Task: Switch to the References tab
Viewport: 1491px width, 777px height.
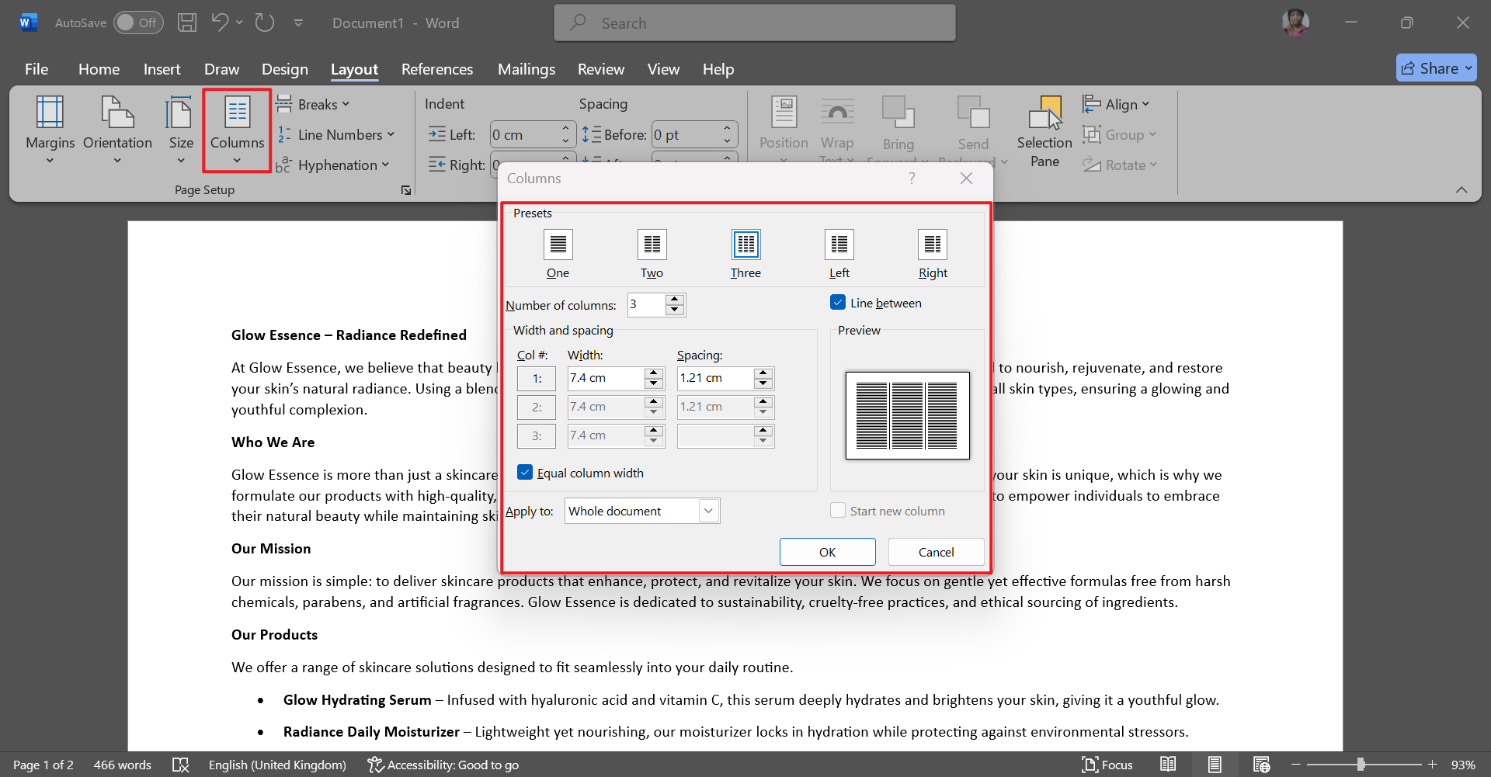Action: pos(437,69)
